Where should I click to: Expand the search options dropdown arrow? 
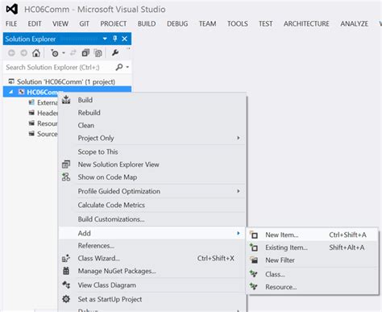(x=127, y=67)
